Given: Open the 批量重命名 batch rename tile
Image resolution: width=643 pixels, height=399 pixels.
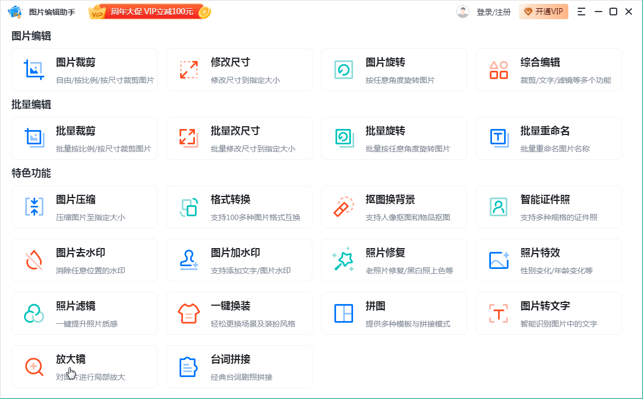Looking at the screenshot, I should (x=549, y=138).
